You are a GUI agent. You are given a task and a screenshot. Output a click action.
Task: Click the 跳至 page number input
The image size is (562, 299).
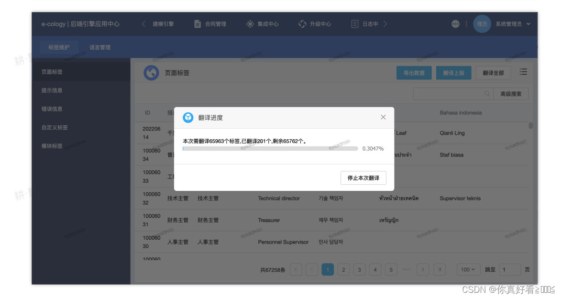point(510,269)
